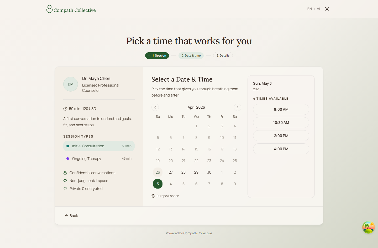Click the Su weekday column header
Screen dimensions: 378x248
pyautogui.click(x=158, y=117)
